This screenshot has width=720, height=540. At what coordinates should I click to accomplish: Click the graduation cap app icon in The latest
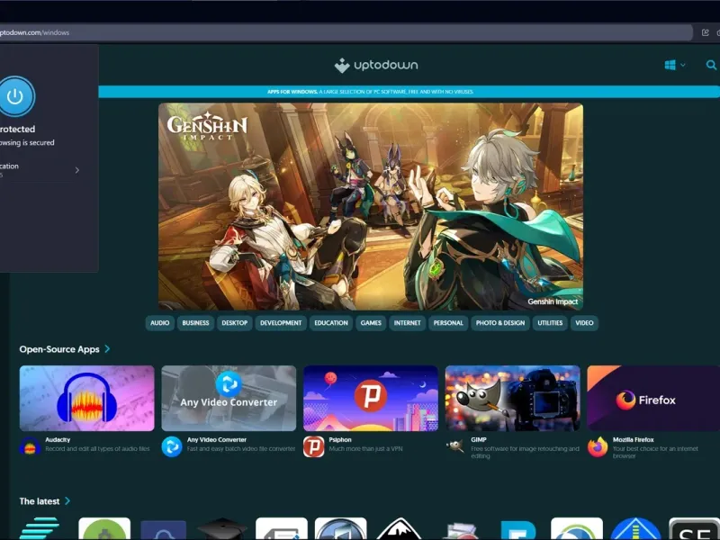coord(222,528)
